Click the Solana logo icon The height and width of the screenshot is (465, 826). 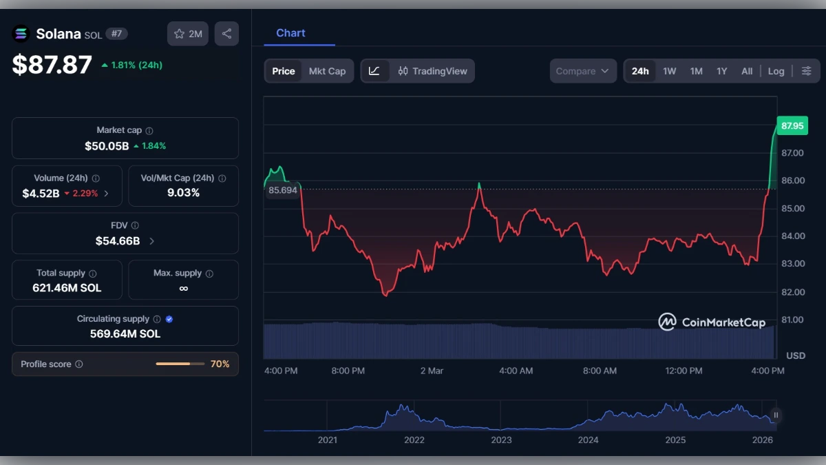pyautogui.click(x=20, y=33)
